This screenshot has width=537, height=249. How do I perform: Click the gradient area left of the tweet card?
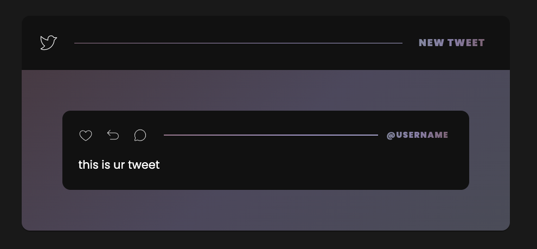(x=42, y=150)
